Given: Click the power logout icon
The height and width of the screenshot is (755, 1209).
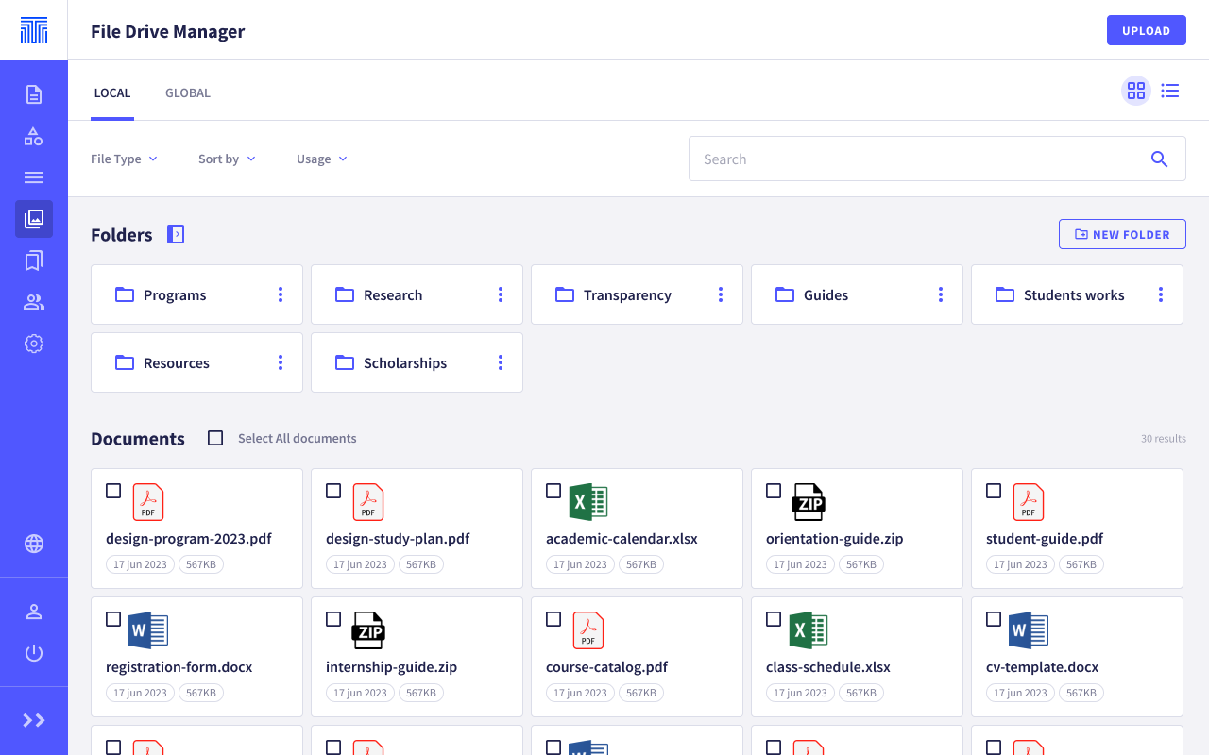Looking at the screenshot, I should (x=34, y=653).
